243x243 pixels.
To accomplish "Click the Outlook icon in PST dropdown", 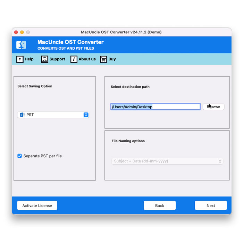I will pos(23,115).
